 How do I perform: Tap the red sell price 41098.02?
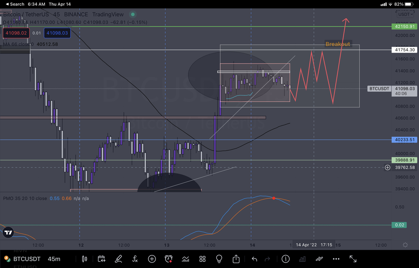(x=16, y=33)
